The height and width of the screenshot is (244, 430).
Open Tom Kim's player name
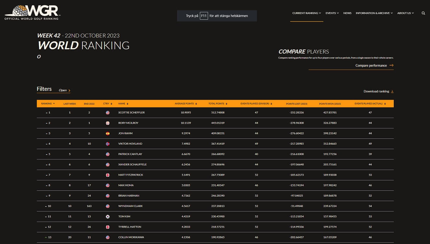pos(124,217)
